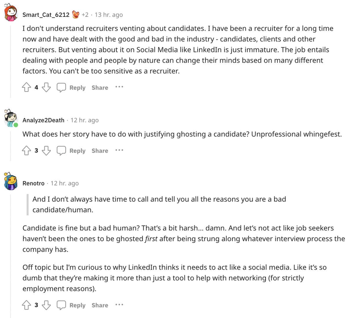The height and width of the screenshot is (318, 348).
Task: Share Analyze2Death's comment
Action: tap(100, 151)
